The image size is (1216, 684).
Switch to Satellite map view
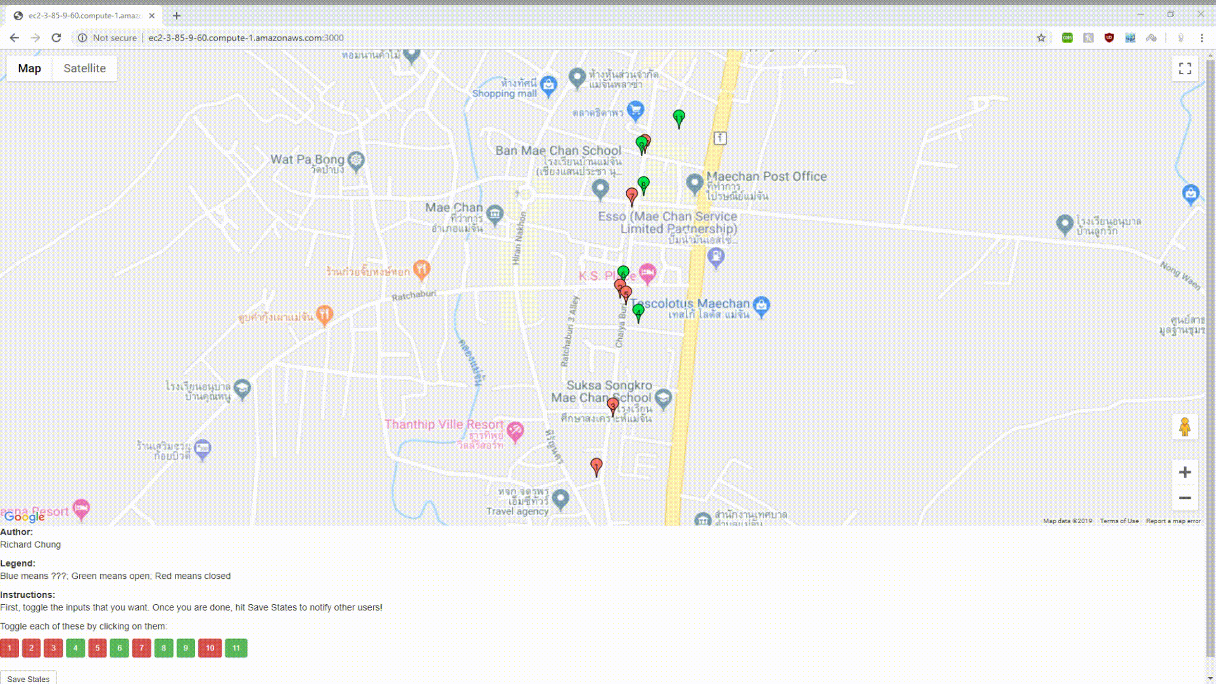84,68
